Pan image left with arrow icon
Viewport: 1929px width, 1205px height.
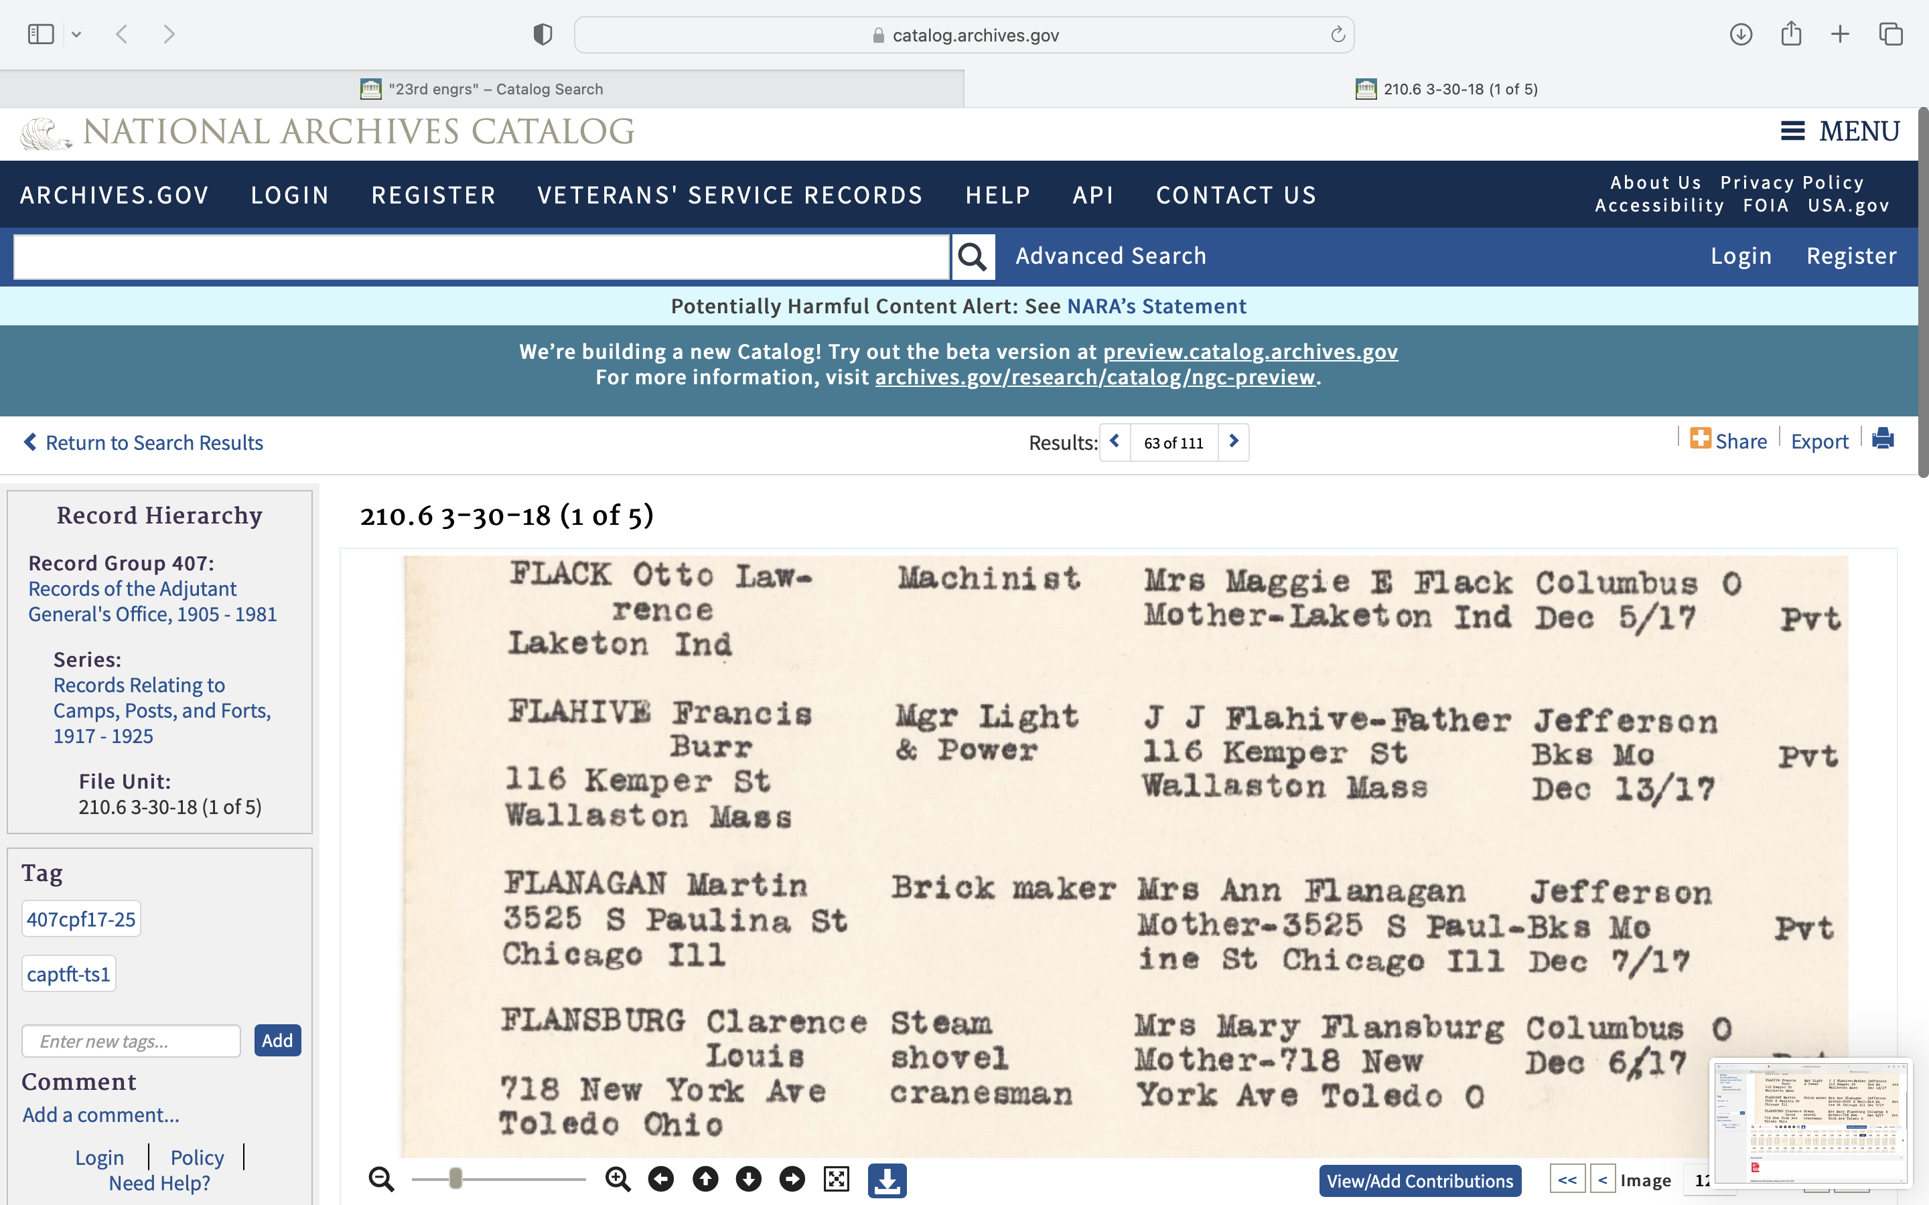[661, 1180]
